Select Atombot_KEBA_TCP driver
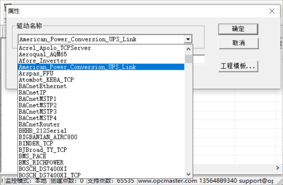Image resolution: width=283 pixels, height=185 pixels. [101, 80]
